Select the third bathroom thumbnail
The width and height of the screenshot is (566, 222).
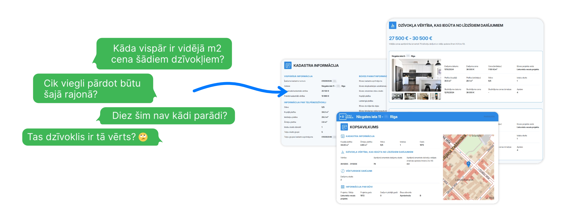tap(422, 96)
